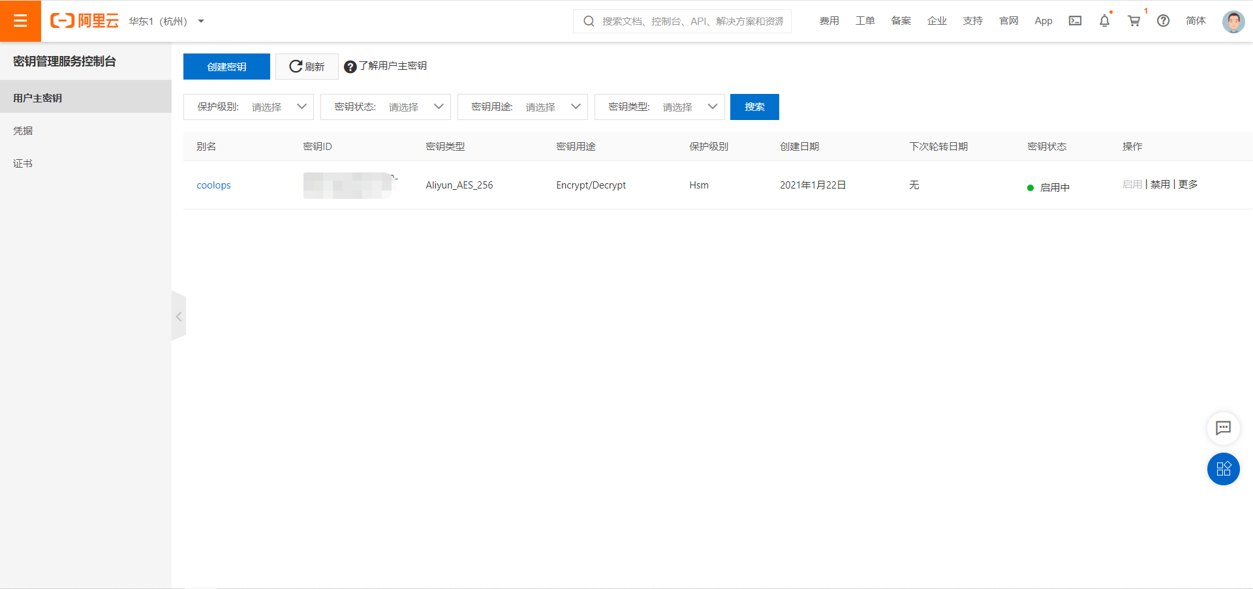This screenshot has height=589, width=1253.
Task: Open the 支持 menu
Action: point(972,21)
